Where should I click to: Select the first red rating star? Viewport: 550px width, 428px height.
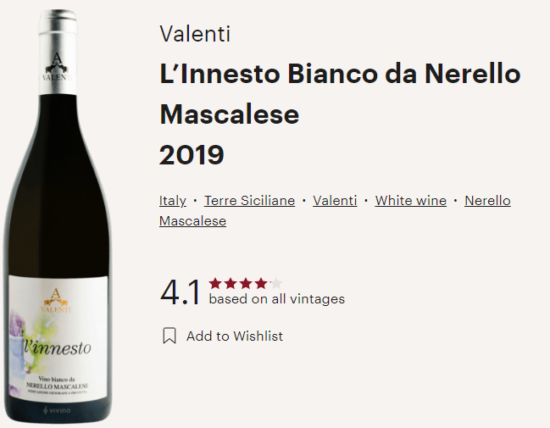pyautogui.click(x=214, y=283)
